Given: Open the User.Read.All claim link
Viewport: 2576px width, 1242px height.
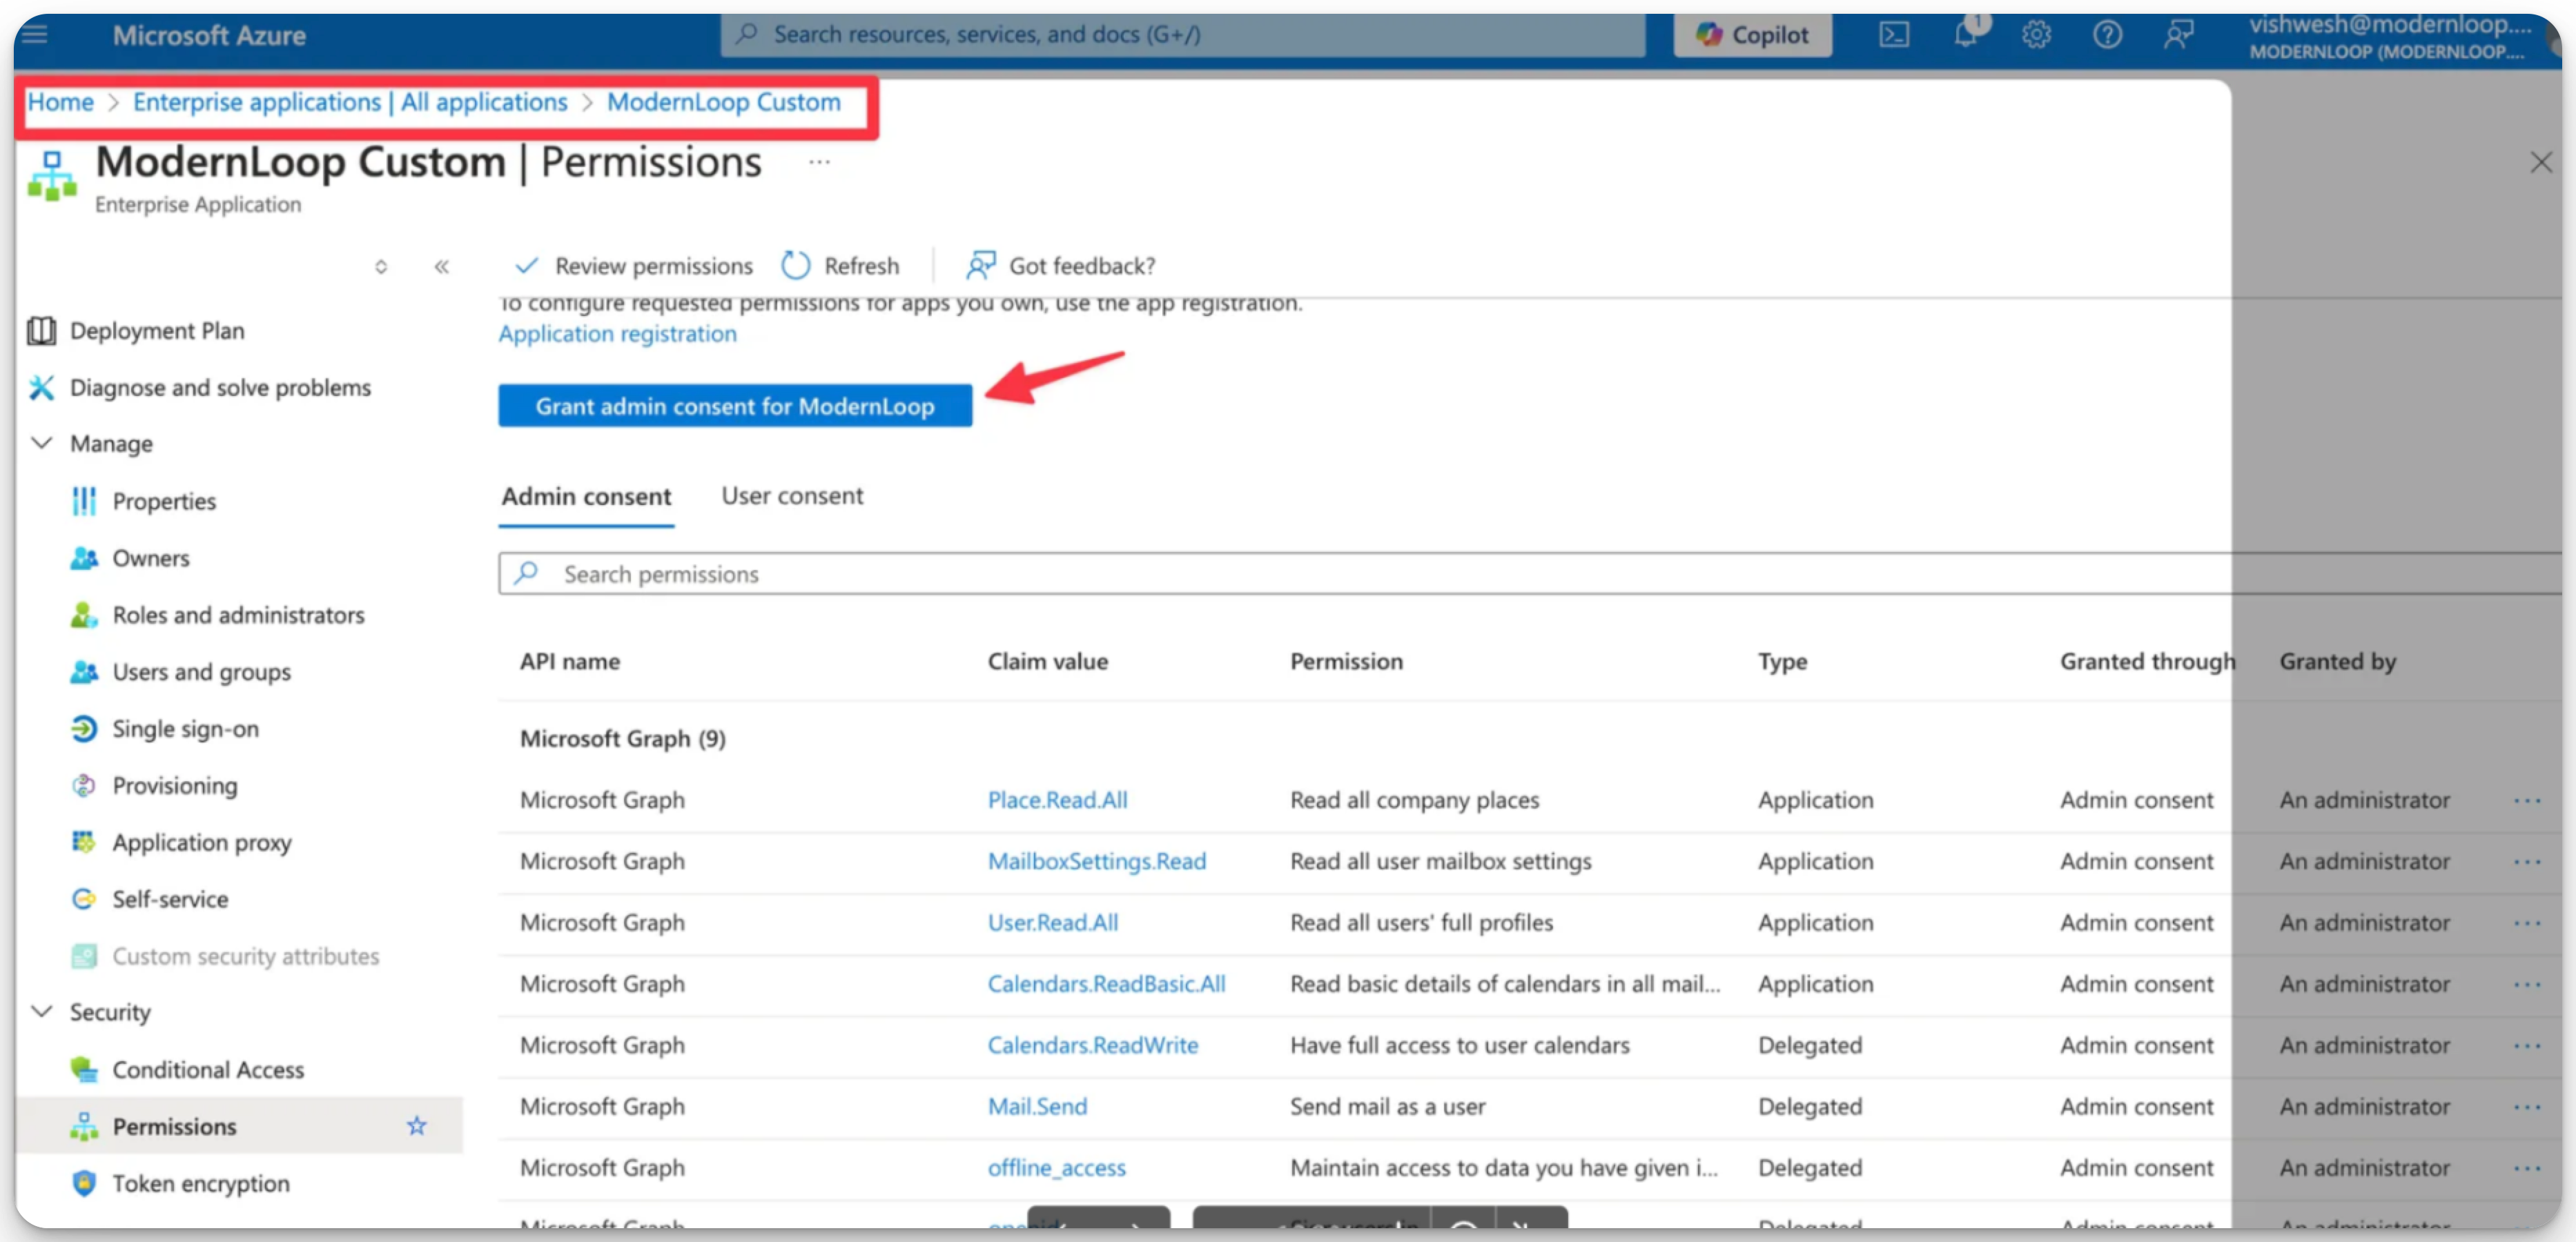Looking at the screenshot, I should click(1053, 922).
